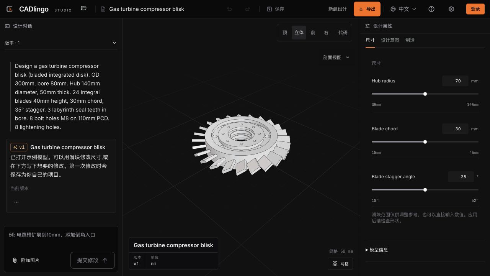The image size is (490, 276).
Task: Open the 剖面视图 section view dropdown
Action: tap(336, 58)
